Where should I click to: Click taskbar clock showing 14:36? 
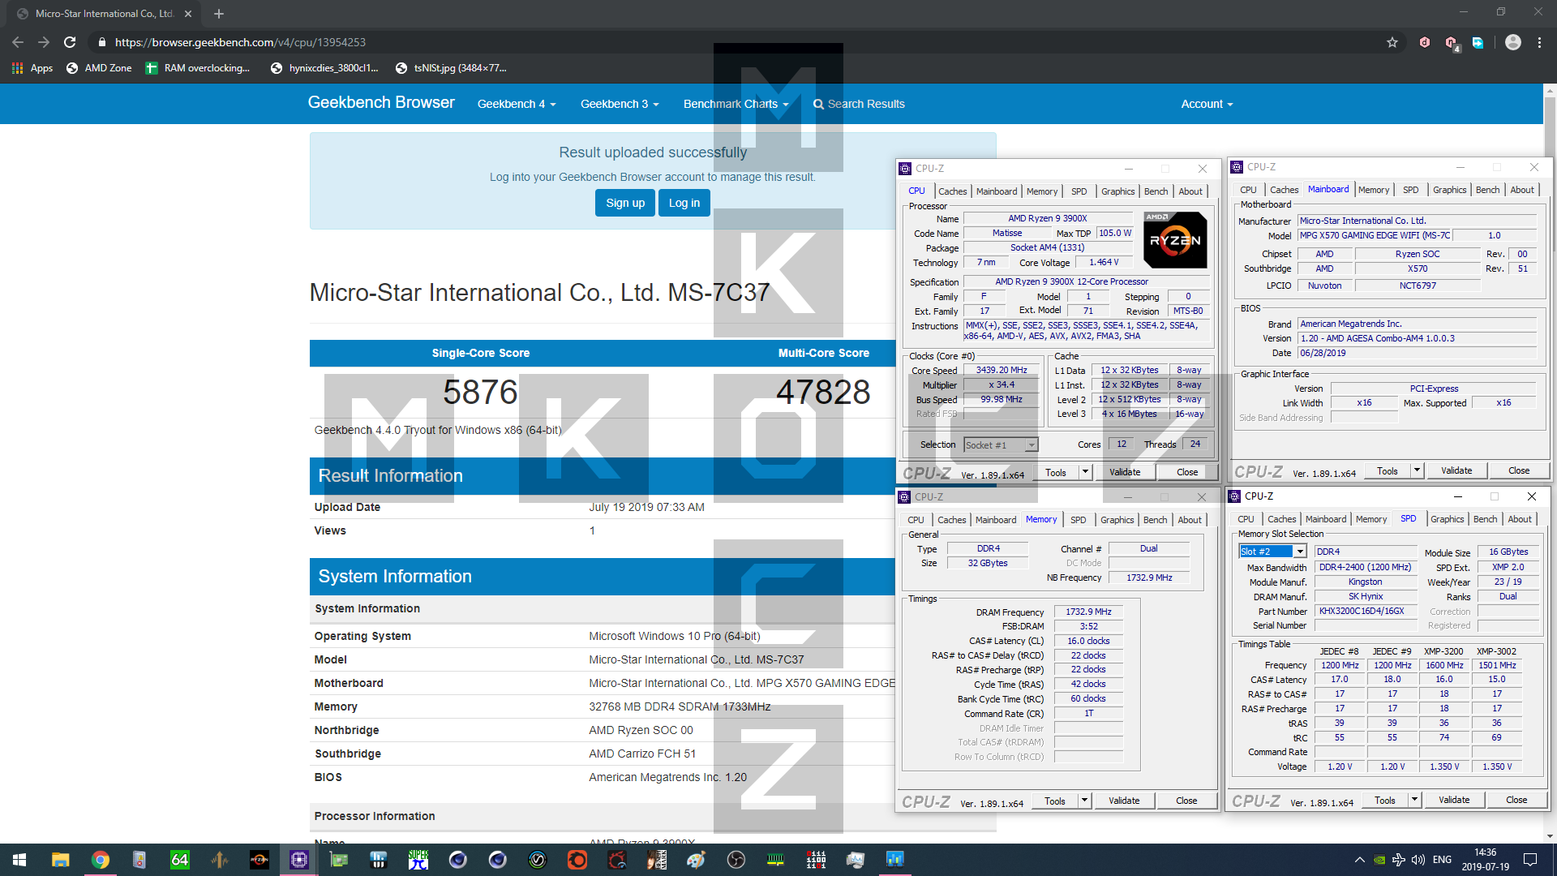click(x=1486, y=860)
